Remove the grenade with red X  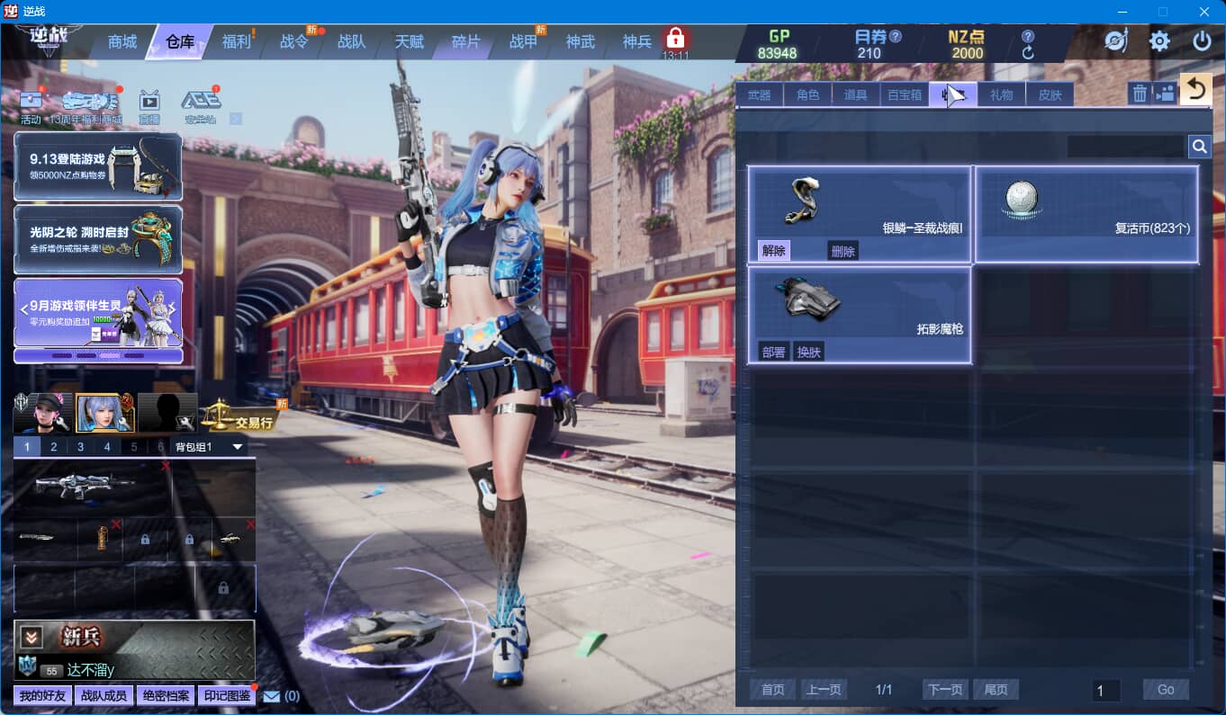(117, 524)
